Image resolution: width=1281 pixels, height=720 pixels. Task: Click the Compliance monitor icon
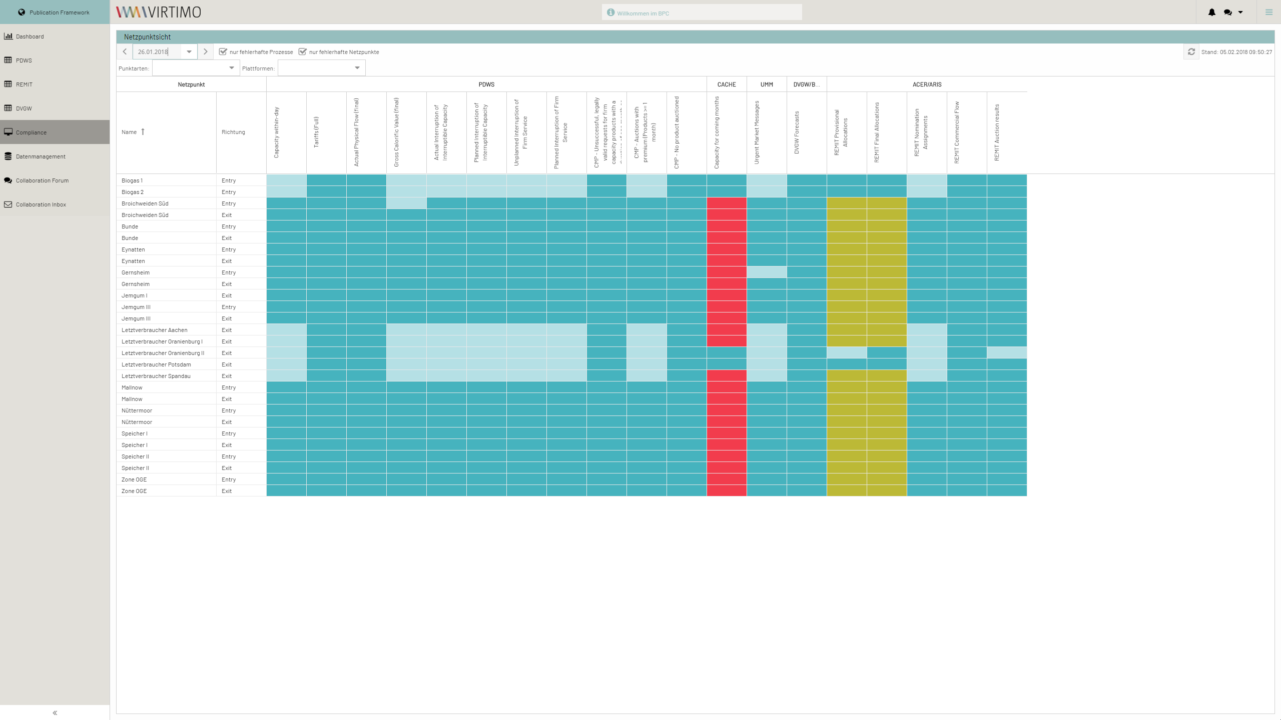coord(8,132)
